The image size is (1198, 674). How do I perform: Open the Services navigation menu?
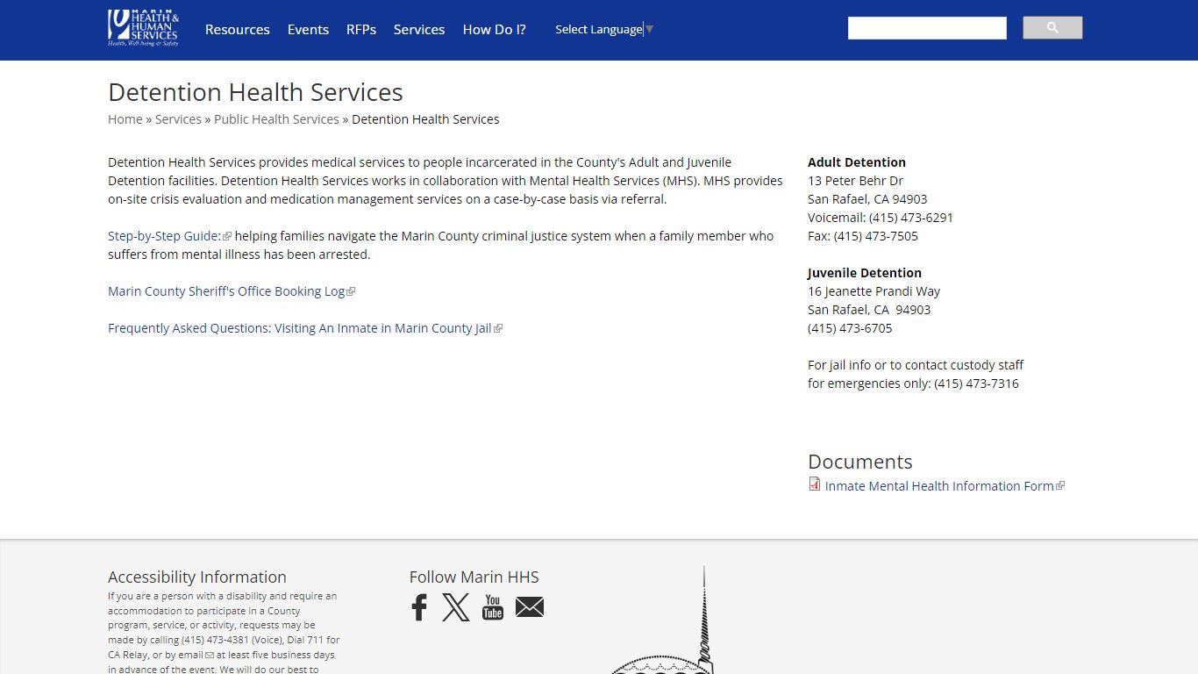pyautogui.click(x=419, y=29)
